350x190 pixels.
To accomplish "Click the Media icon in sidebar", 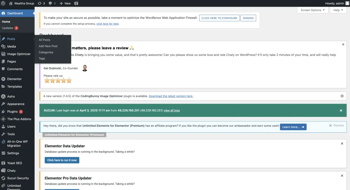I will click(3, 47).
